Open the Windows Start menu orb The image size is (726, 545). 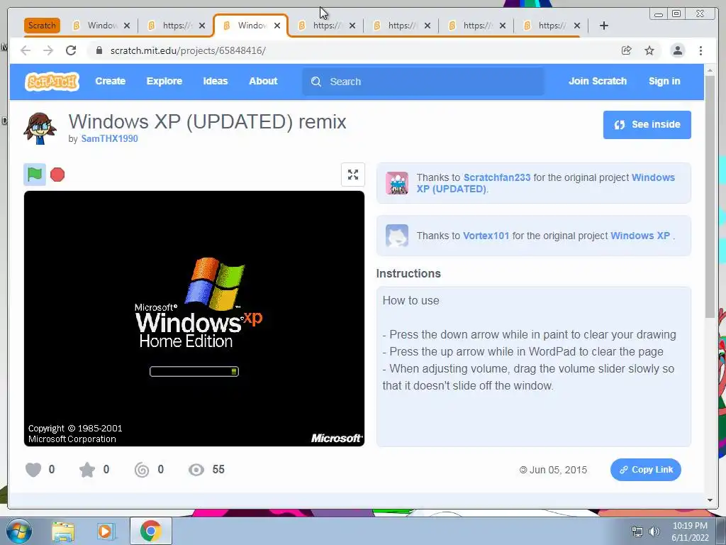coord(19,531)
